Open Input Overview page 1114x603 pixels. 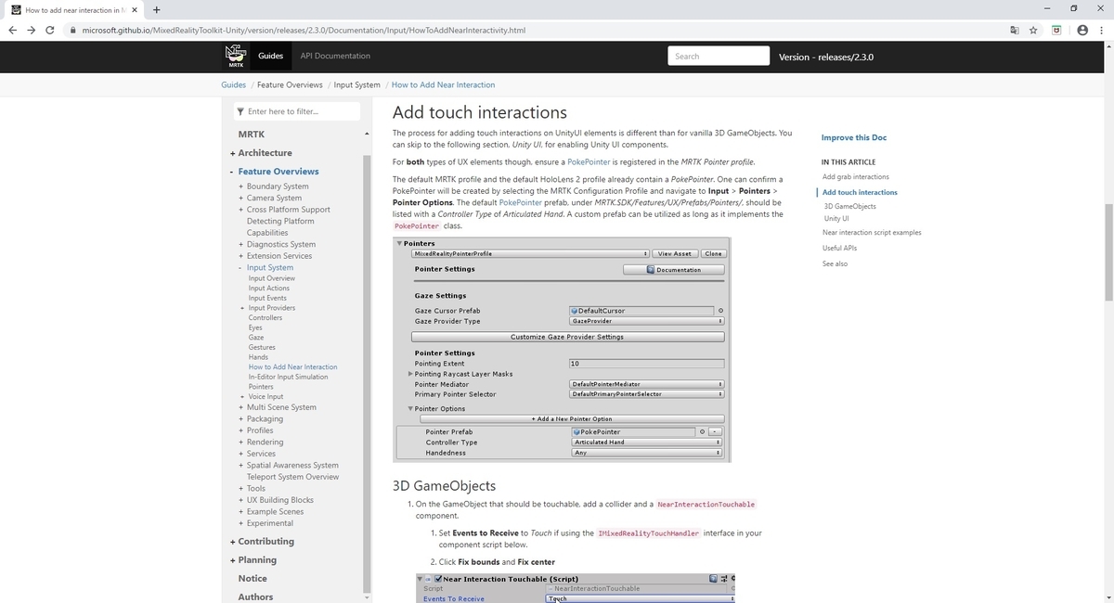pos(272,278)
